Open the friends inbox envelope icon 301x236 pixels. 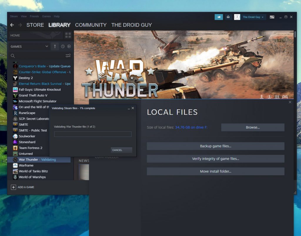point(228,17)
